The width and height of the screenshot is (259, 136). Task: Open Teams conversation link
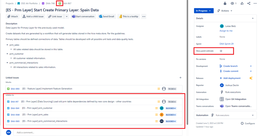tap(238, 106)
